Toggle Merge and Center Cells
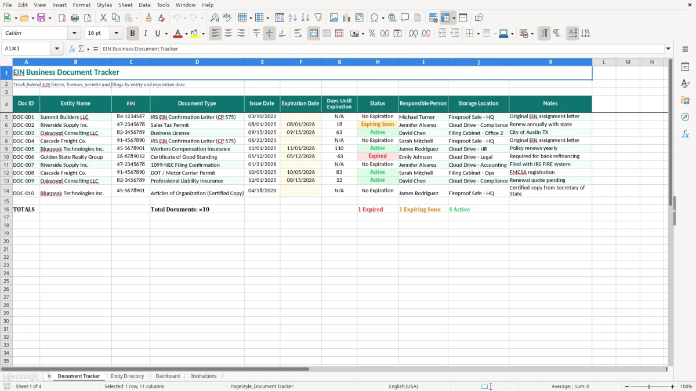The image size is (696, 391). [x=314, y=34]
